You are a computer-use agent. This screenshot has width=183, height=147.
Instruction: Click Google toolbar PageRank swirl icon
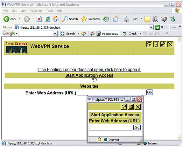[x=84, y=34]
